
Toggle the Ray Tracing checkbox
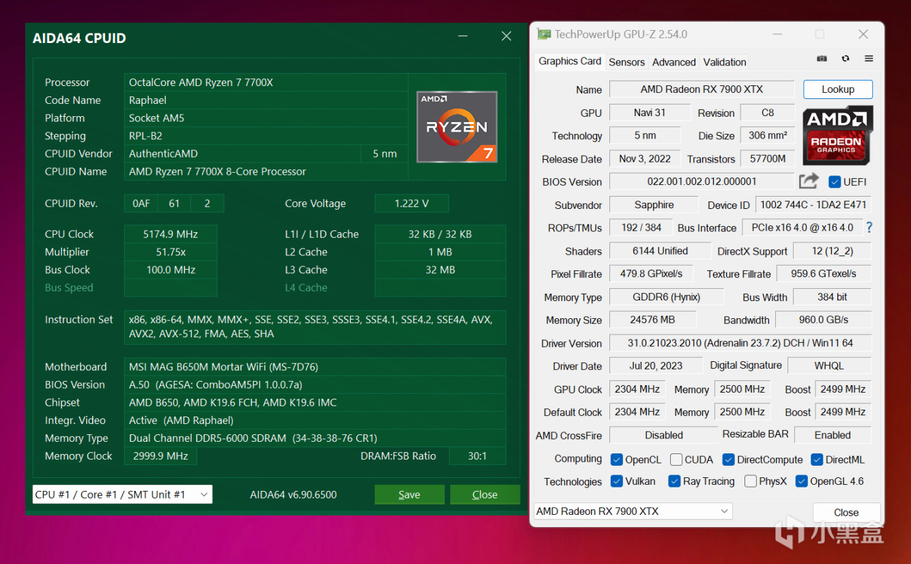click(x=674, y=481)
